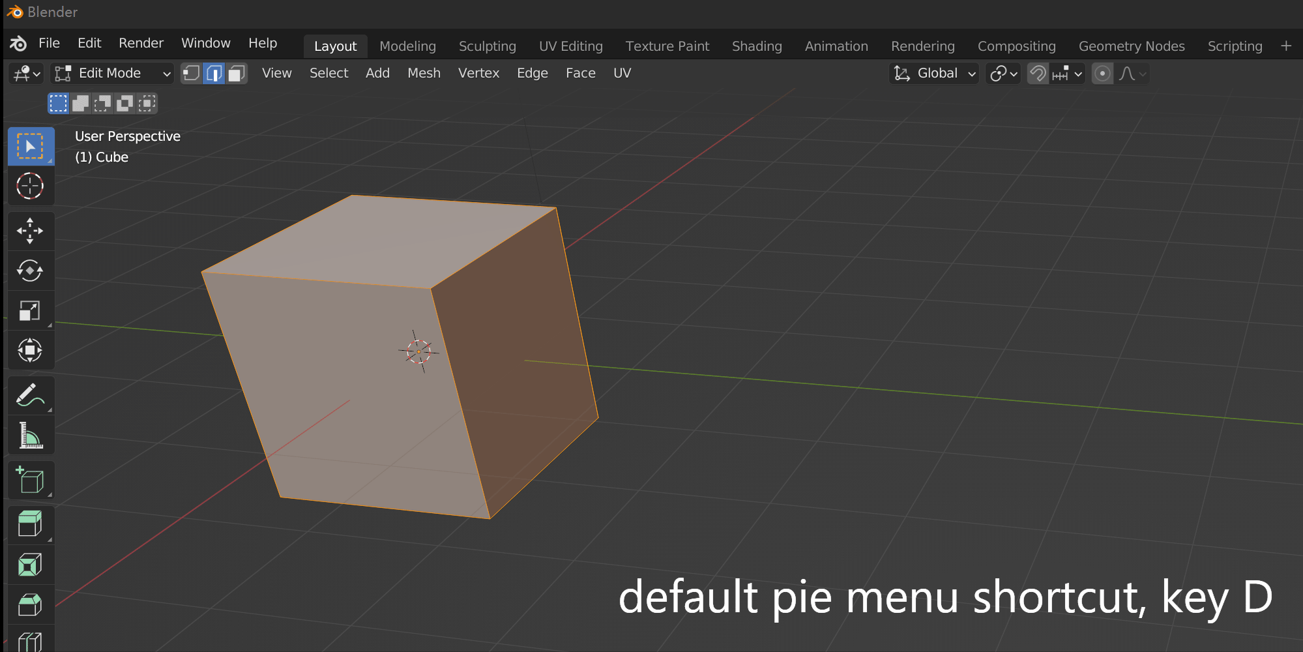Screen dimensions: 1303x652
Task: Switch to the Animation workspace tab
Action: click(x=836, y=46)
